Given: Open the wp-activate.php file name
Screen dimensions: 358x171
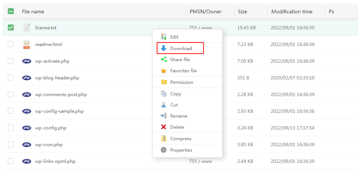Looking at the screenshot, I should coord(52,61).
